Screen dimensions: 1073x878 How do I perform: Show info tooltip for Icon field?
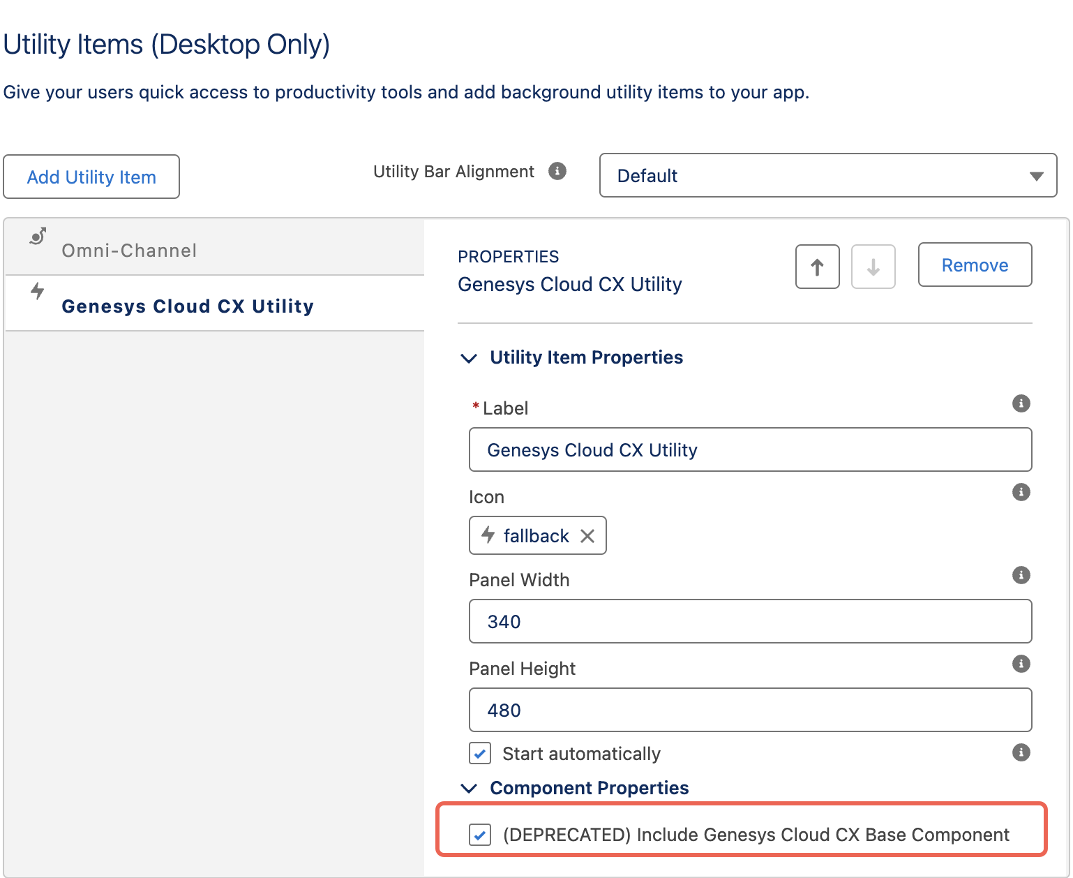[1021, 492]
